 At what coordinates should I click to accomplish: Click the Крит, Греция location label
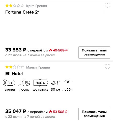click(37, 6)
